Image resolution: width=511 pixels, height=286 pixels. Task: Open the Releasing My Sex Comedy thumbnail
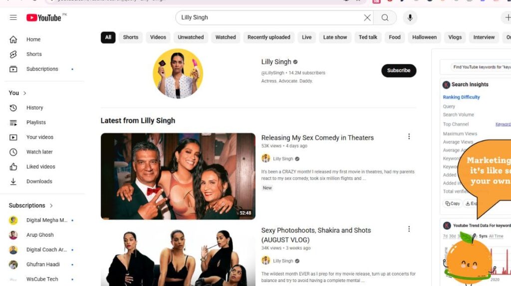tap(178, 176)
